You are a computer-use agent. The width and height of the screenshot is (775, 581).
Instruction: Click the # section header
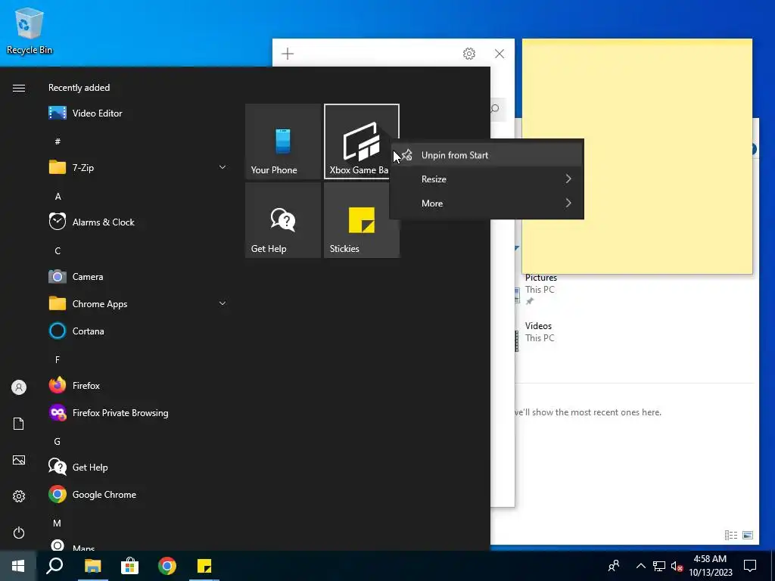pos(58,141)
